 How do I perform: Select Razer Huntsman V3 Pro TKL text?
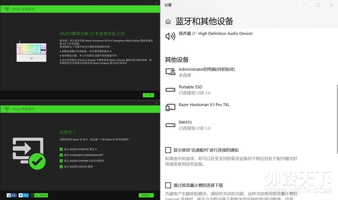[204, 105]
